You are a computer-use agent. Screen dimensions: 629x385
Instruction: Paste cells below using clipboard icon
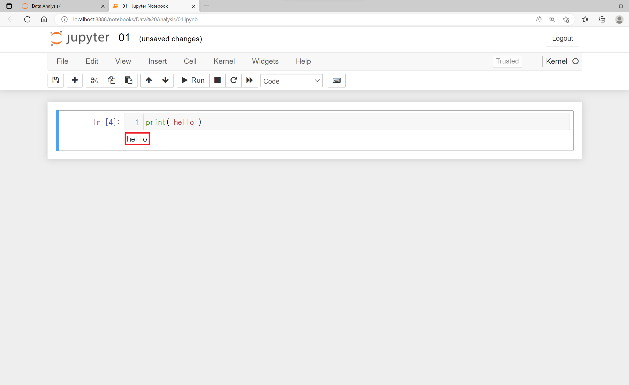[x=129, y=80]
